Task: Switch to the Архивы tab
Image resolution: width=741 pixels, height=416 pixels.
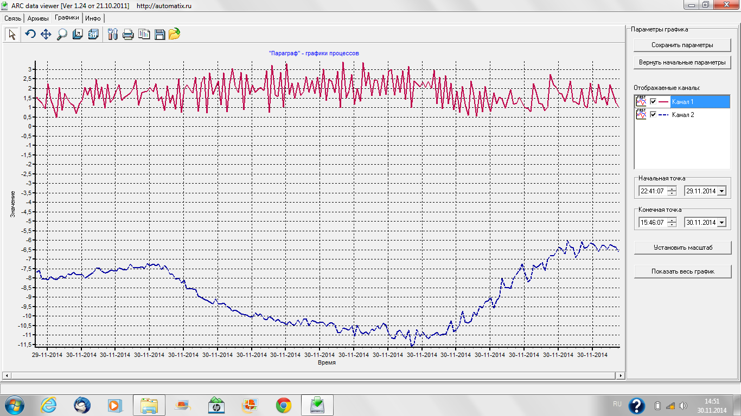Action: [38, 18]
